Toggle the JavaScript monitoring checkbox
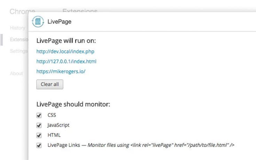The width and height of the screenshot is (256, 160). [39, 125]
